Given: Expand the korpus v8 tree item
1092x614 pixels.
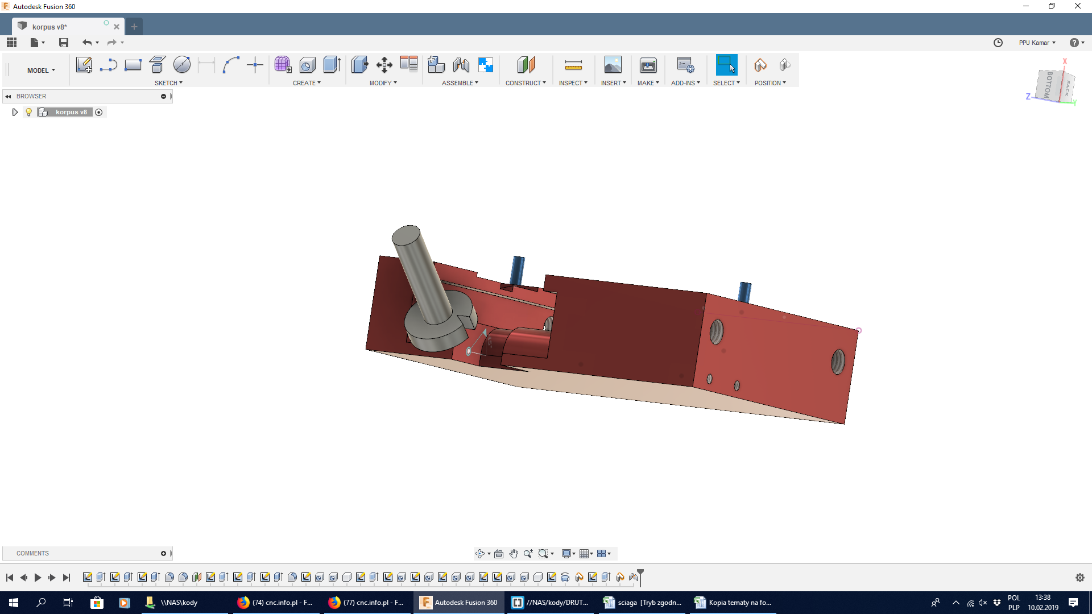Looking at the screenshot, I should [14, 111].
